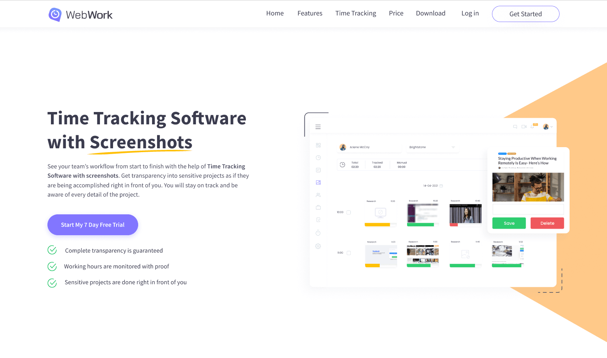The height and width of the screenshot is (358, 607).
Task: Select the highlighted screenshots image icon
Action: point(318,182)
